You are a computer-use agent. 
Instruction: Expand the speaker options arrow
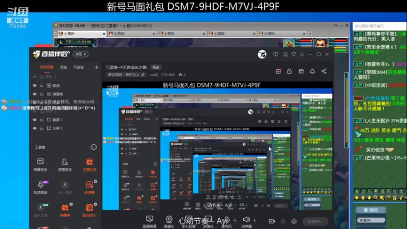point(255,220)
